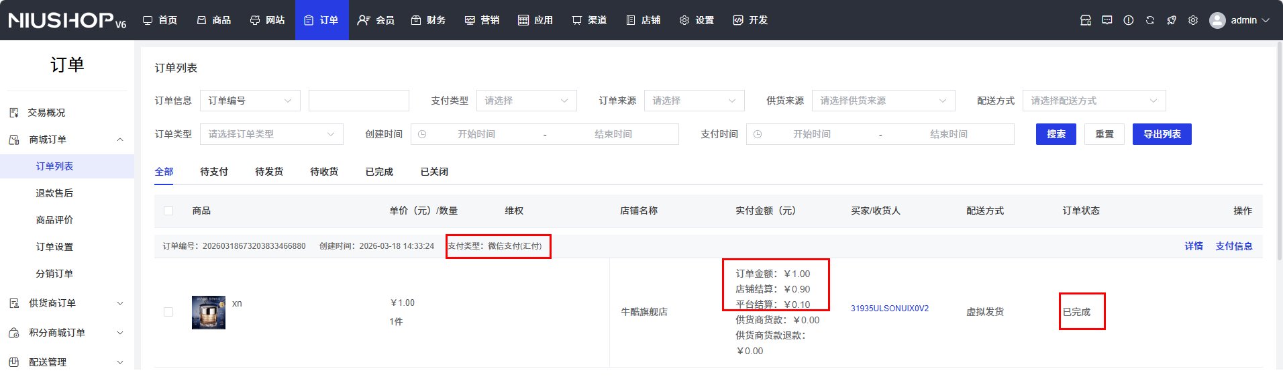This screenshot has height=381, width=1283.
Task: Open the 供货来源 dropdown
Action: tap(884, 101)
